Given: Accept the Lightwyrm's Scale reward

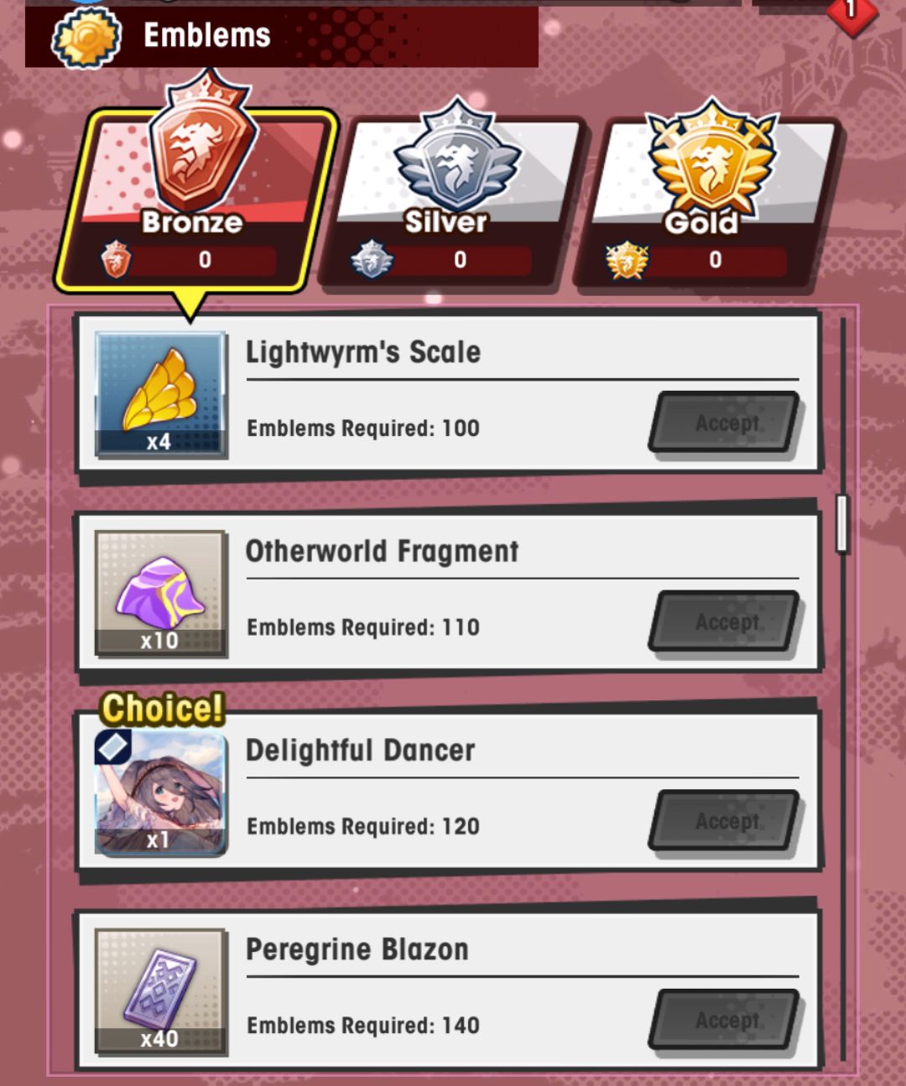Looking at the screenshot, I should point(726,423).
